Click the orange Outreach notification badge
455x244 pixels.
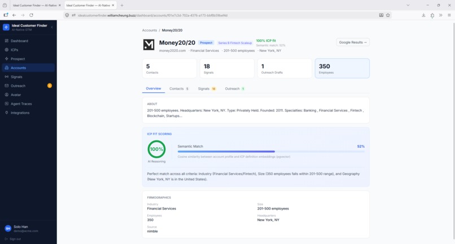point(50,86)
